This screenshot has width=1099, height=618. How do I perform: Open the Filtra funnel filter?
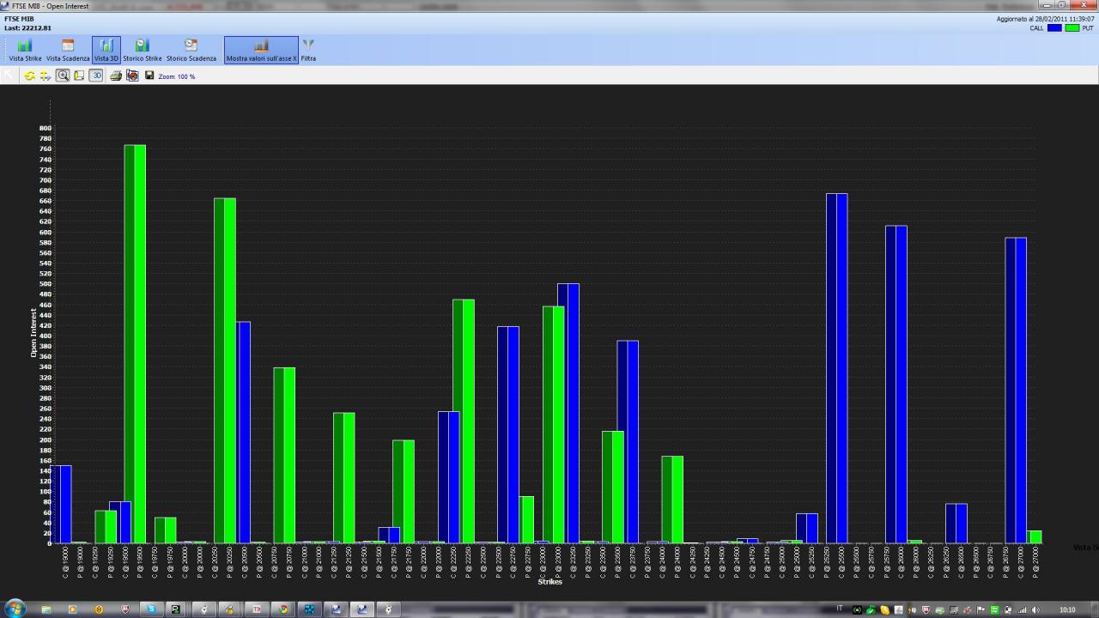pyautogui.click(x=308, y=50)
